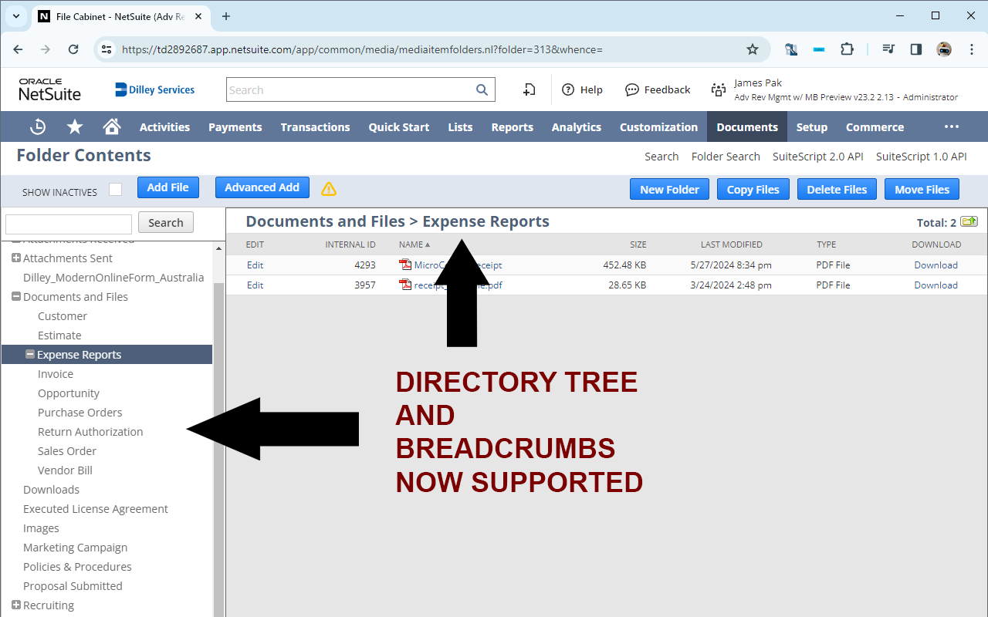Click the PDF icon for file 3957
Screen dimensions: 988x617
click(405, 285)
